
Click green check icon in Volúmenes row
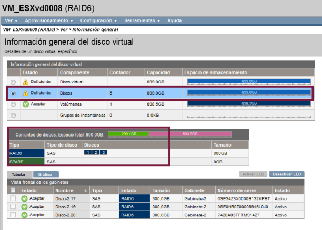click(25, 104)
